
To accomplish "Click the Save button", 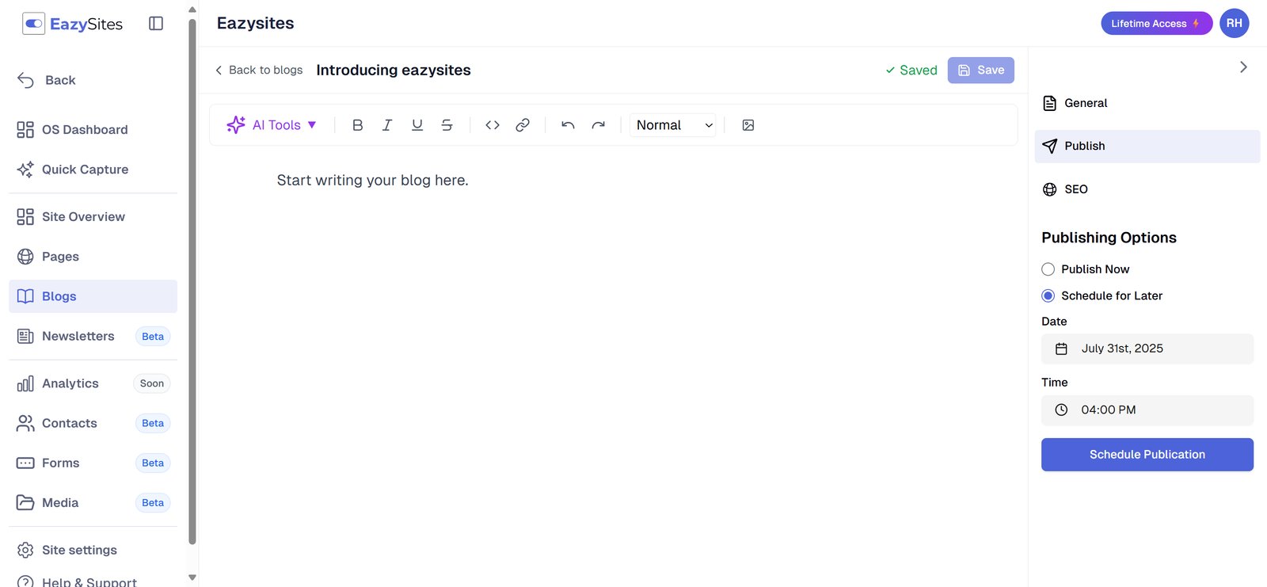I will (980, 70).
